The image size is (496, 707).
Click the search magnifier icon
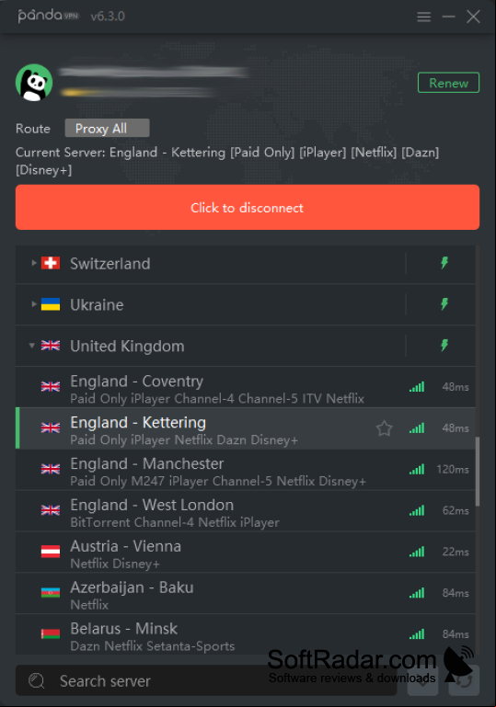pos(37,680)
